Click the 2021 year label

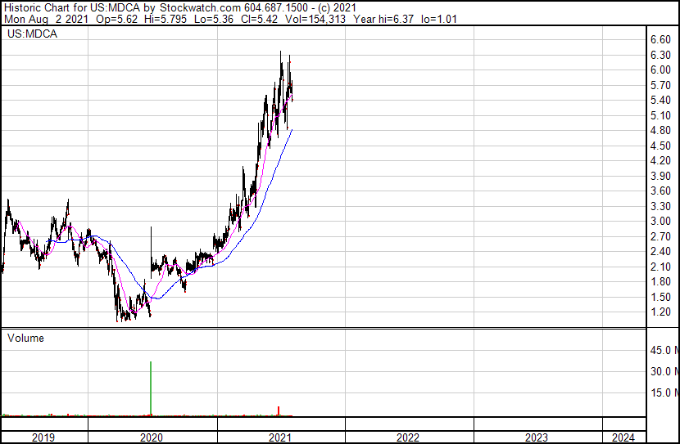pos(280,437)
